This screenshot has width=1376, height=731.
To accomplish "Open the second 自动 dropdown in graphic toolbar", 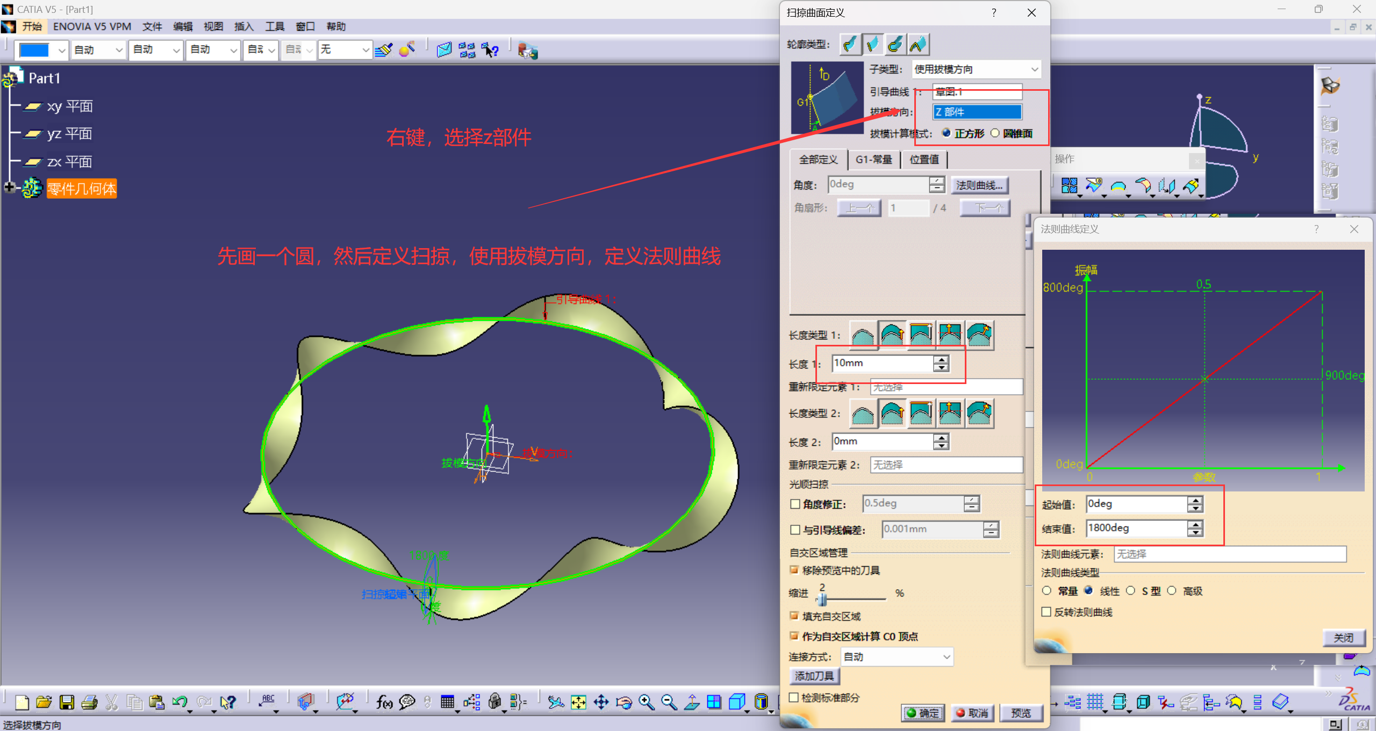I will (156, 50).
